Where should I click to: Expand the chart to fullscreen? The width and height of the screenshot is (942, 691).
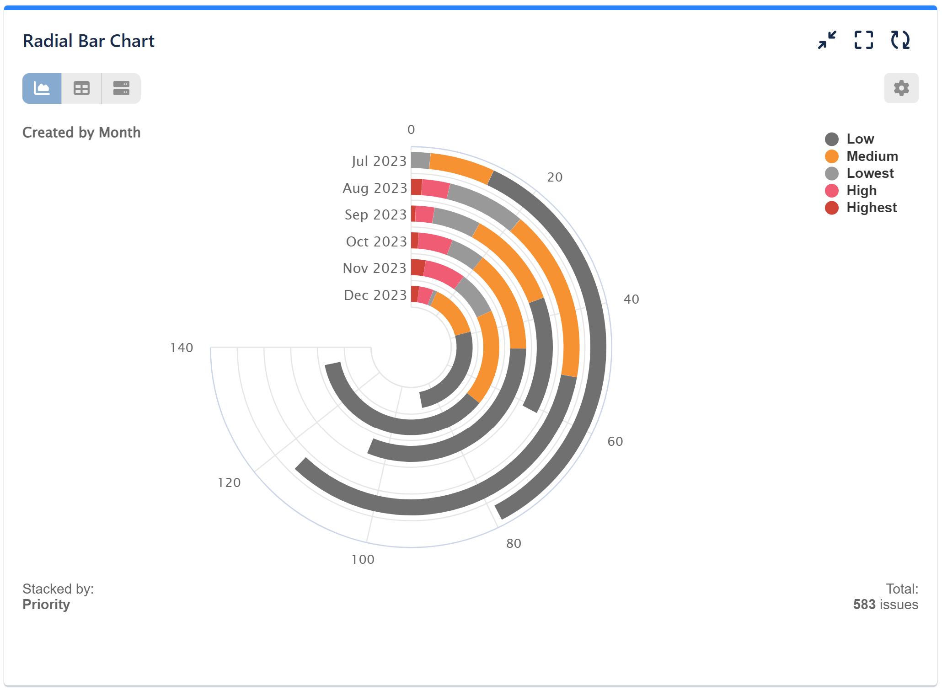[864, 40]
